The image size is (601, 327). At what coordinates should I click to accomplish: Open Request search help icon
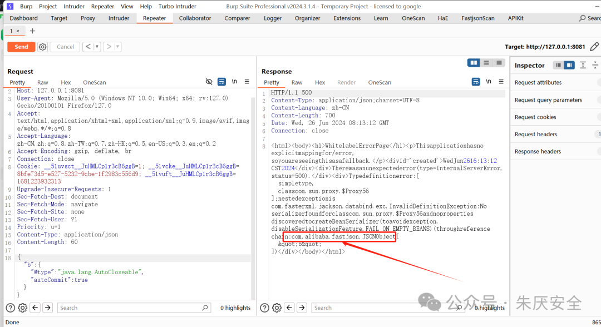coord(11,308)
